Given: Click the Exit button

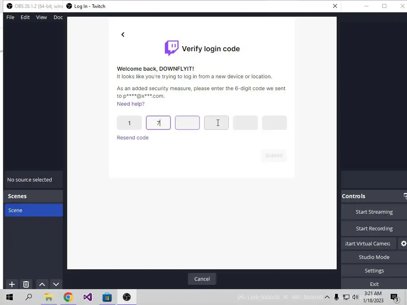Looking at the screenshot, I should pos(374,284).
